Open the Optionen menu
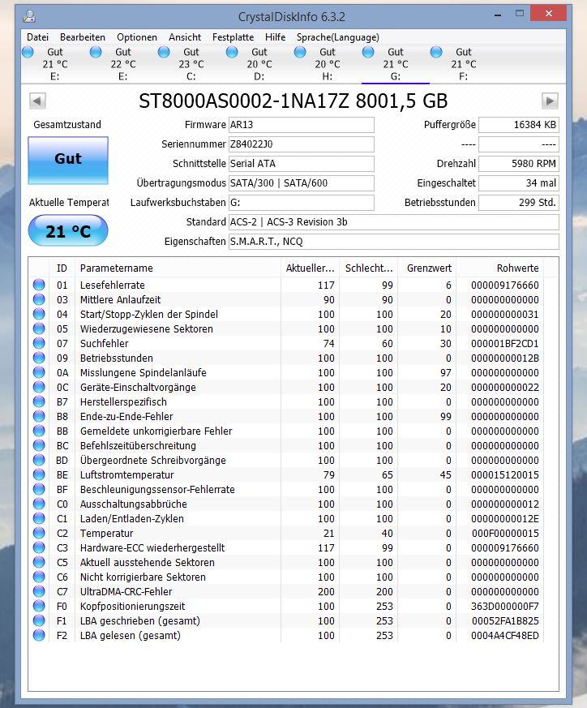This screenshot has width=587, height=708. 137,37
